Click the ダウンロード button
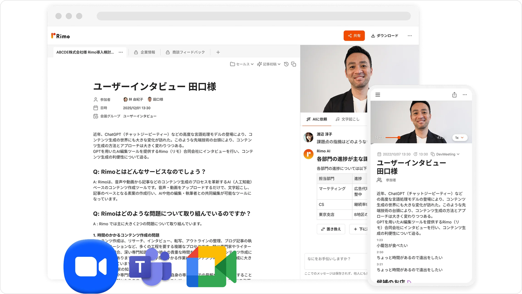Viewport: 522px width, 294px height. click(385, 36)
